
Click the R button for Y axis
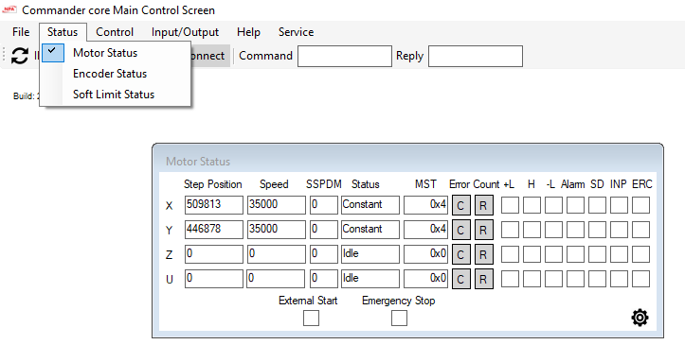483,230
